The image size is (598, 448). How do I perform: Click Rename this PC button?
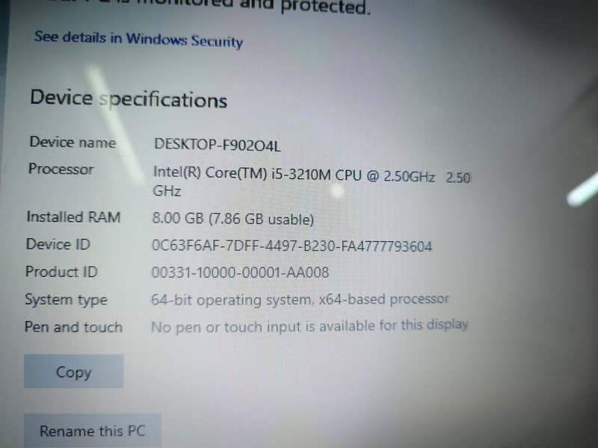92,431
